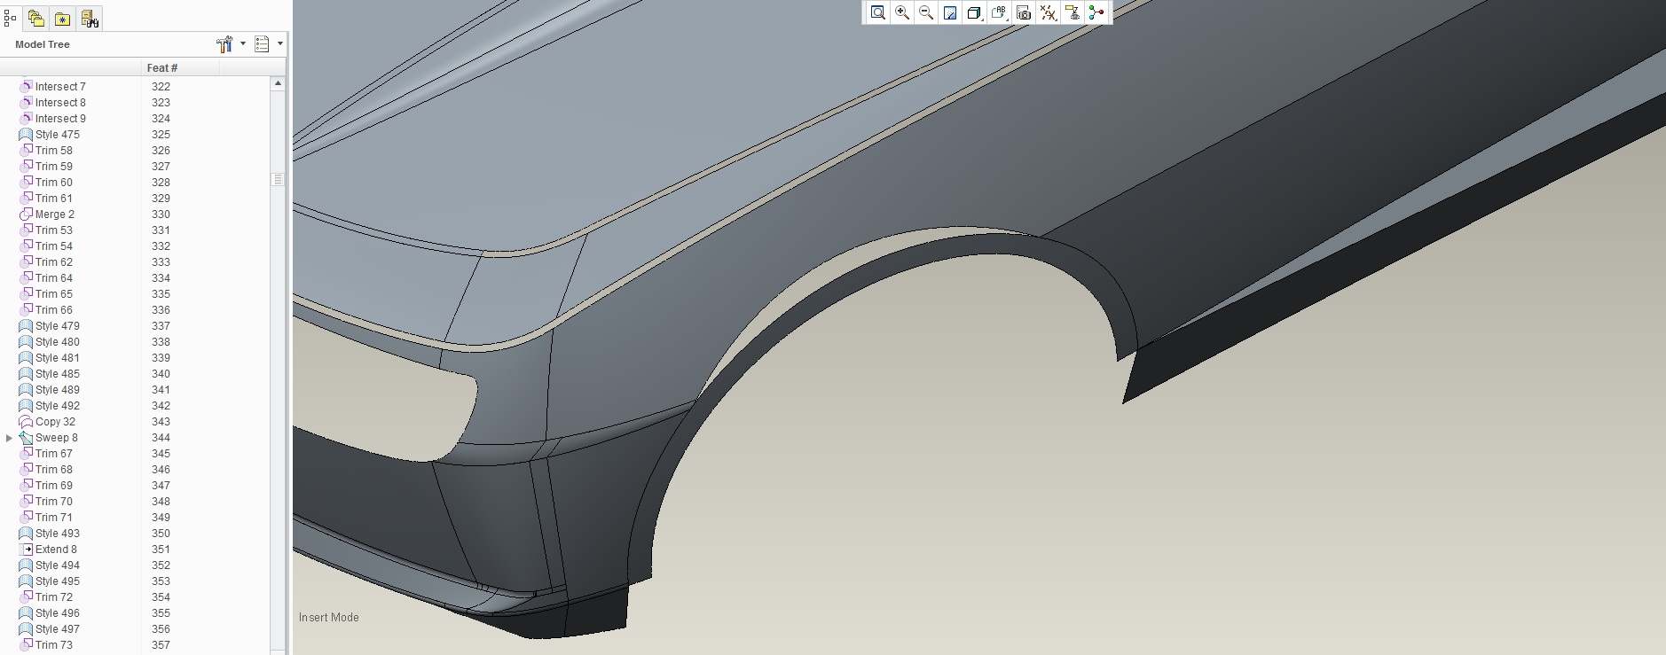The image size is (1666, 655).
Task: Expand the Sweep 8 feature node
Action: pos(10,438)
